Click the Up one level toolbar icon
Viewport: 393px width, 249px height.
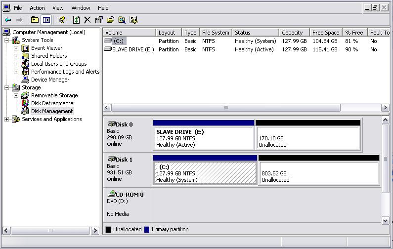click(x=35, y=20)
